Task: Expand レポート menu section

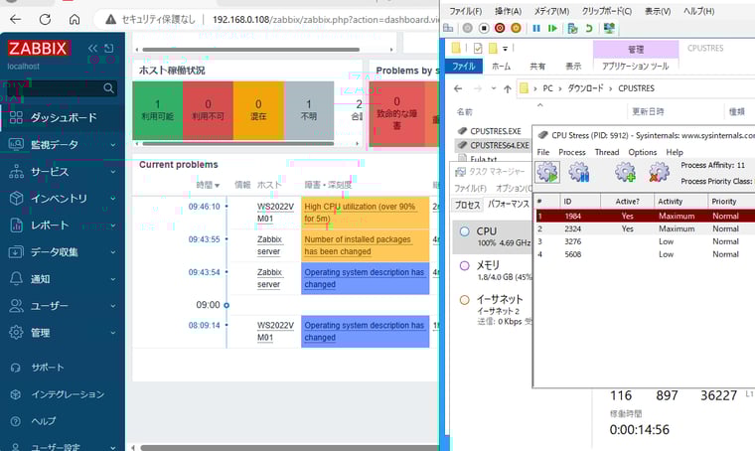Action: coord(63,225)
